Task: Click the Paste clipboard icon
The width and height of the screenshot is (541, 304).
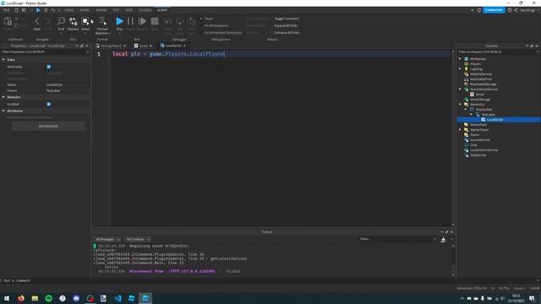Action: click(8, 21)
